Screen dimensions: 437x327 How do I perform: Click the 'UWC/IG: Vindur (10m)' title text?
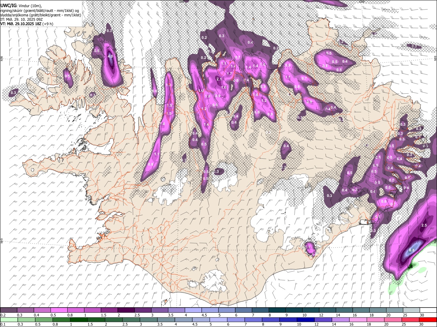click(x=21, y=5)
